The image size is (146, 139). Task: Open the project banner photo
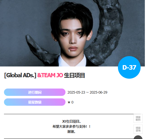point(72,33)
